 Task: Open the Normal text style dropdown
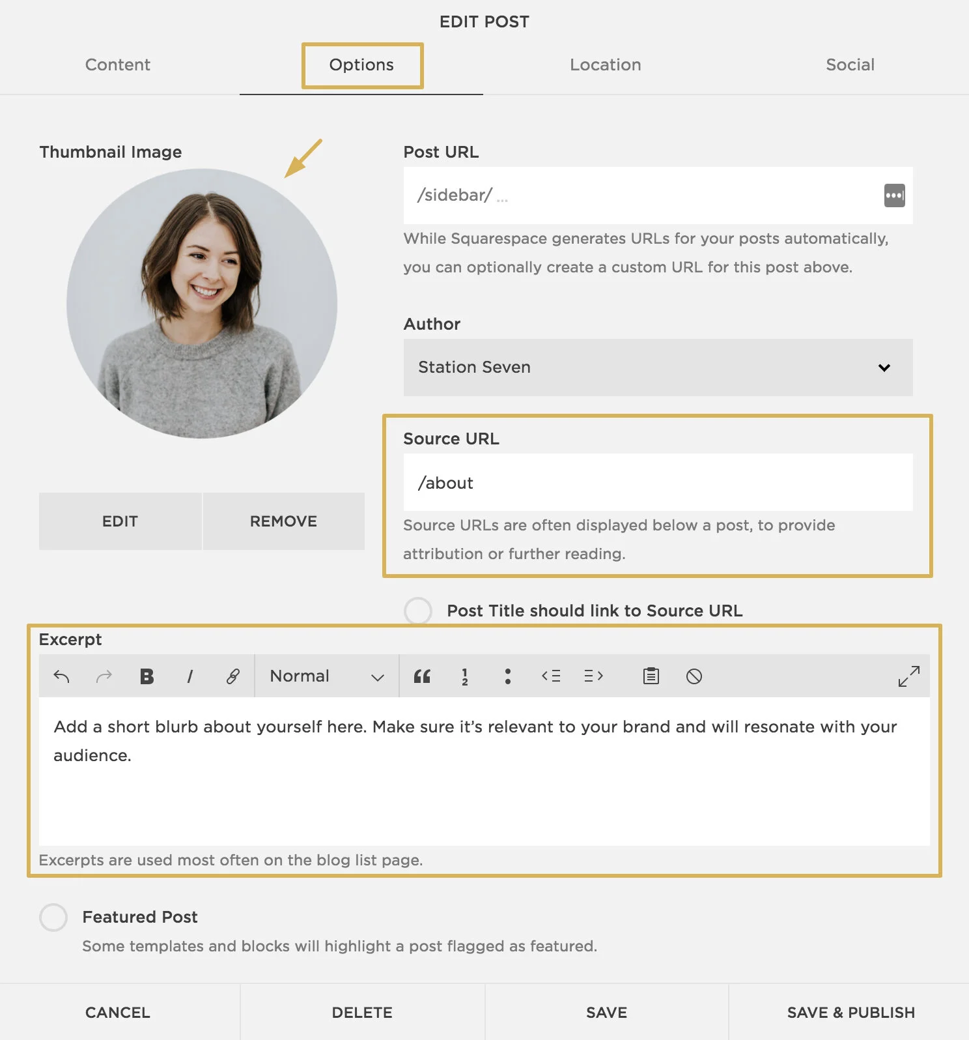pos(327,676)
